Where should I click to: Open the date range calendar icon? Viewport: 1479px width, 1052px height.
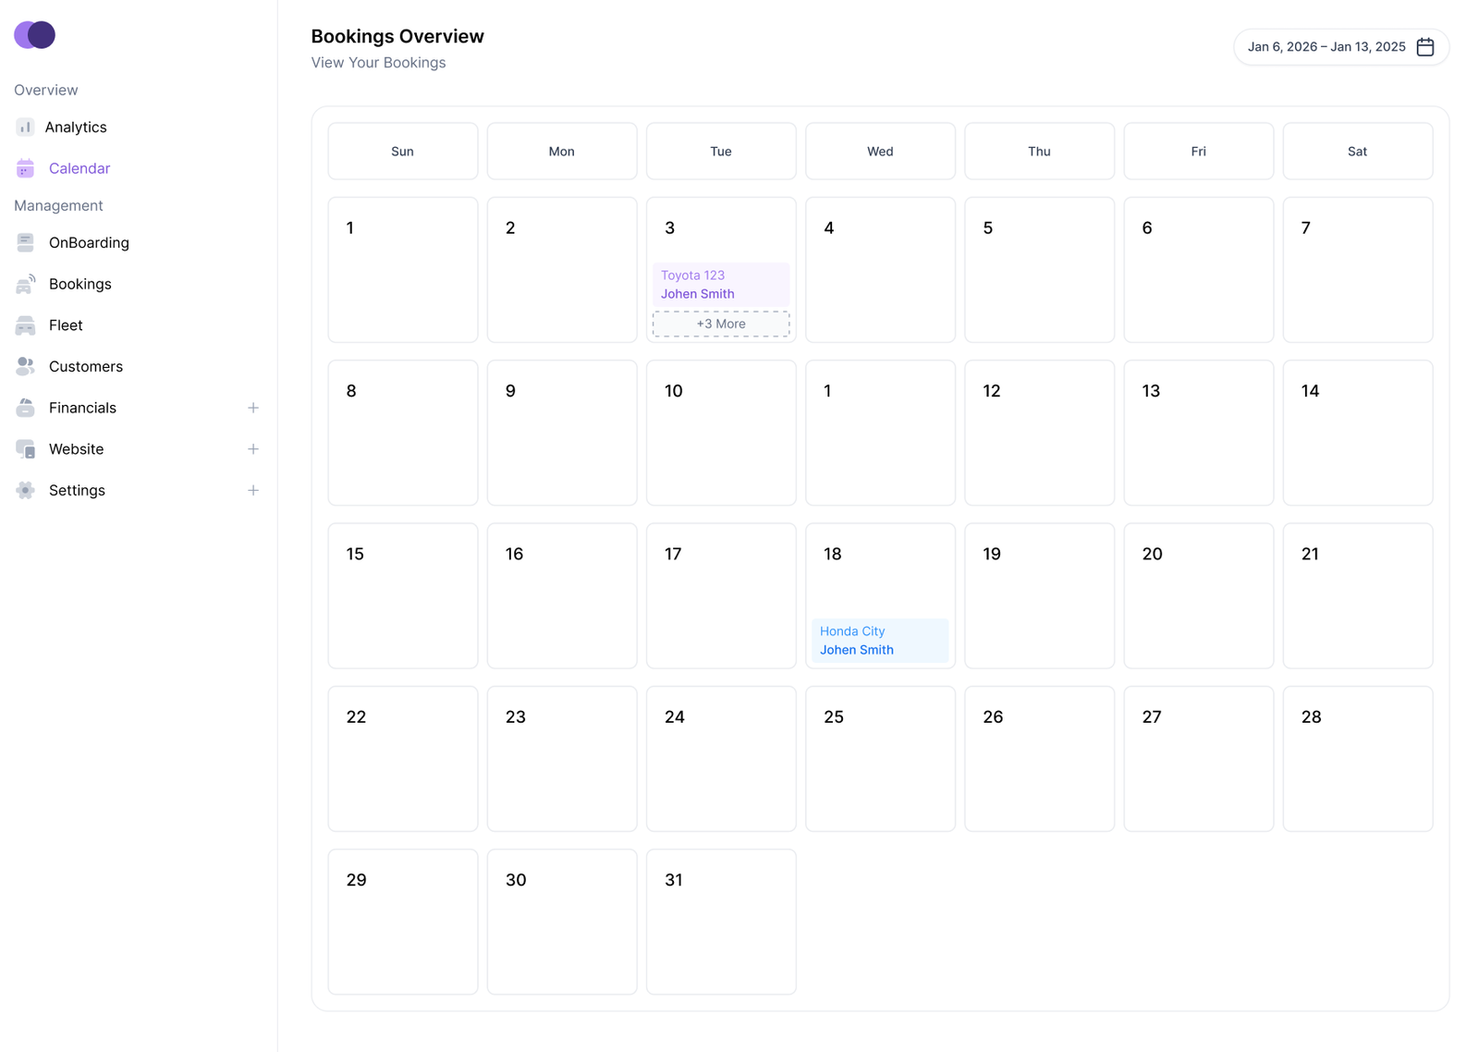(x=1424, y=47)
